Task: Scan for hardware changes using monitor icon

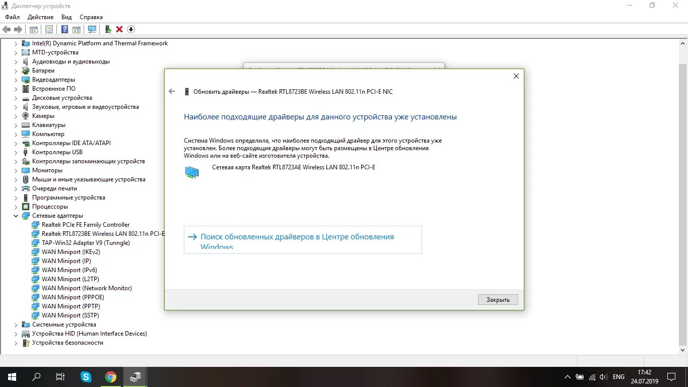Action: pyautogui.click(x=92, y=29)
